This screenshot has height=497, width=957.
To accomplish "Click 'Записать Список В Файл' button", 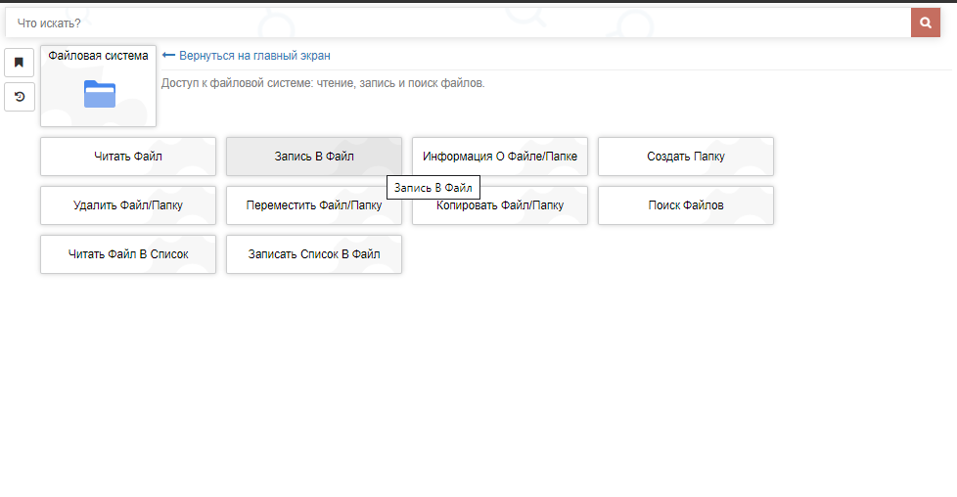I will [x=314, y=254].
